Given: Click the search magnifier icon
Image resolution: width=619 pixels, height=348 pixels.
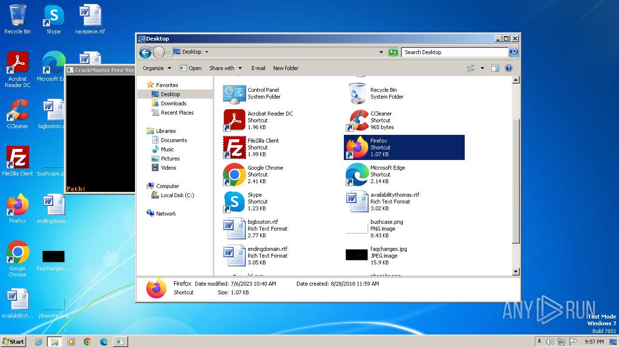Looking at the screenshot, I should [x=514, y=52].
